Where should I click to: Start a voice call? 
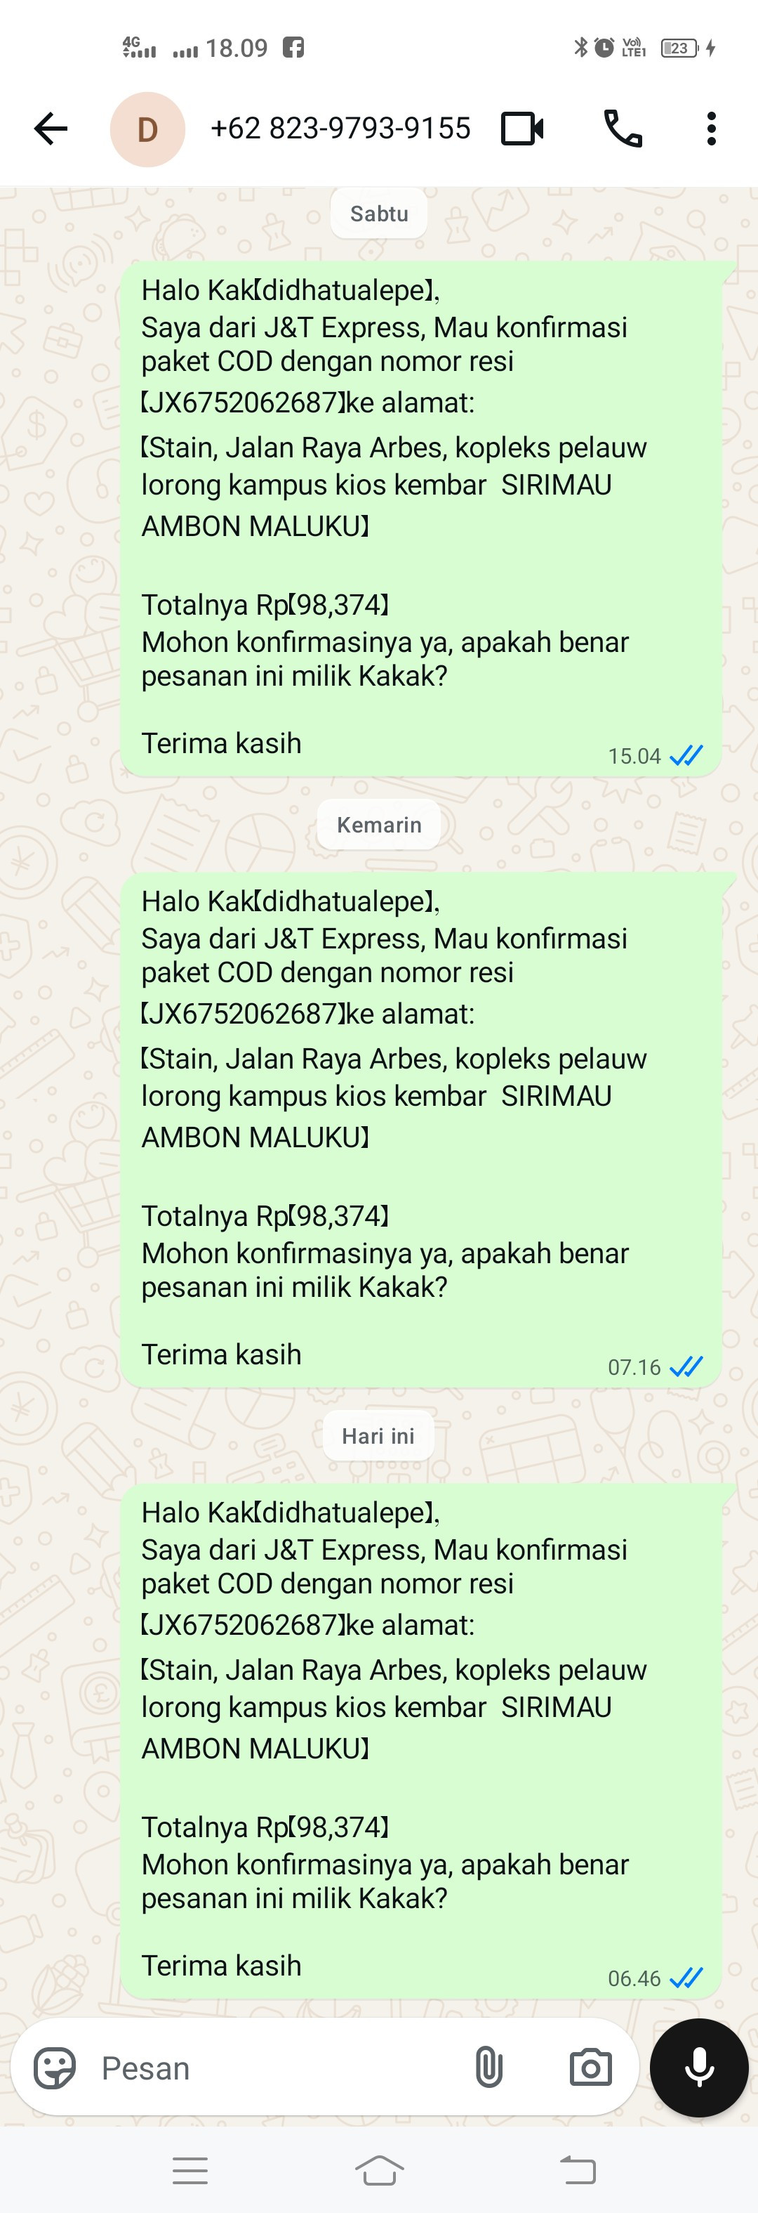tap(623, 129)
